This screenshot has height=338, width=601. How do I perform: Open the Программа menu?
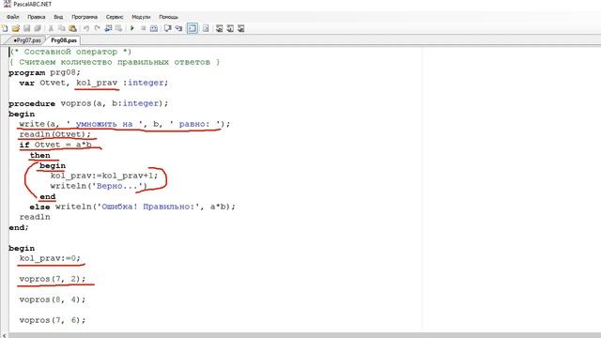[85, 17]
